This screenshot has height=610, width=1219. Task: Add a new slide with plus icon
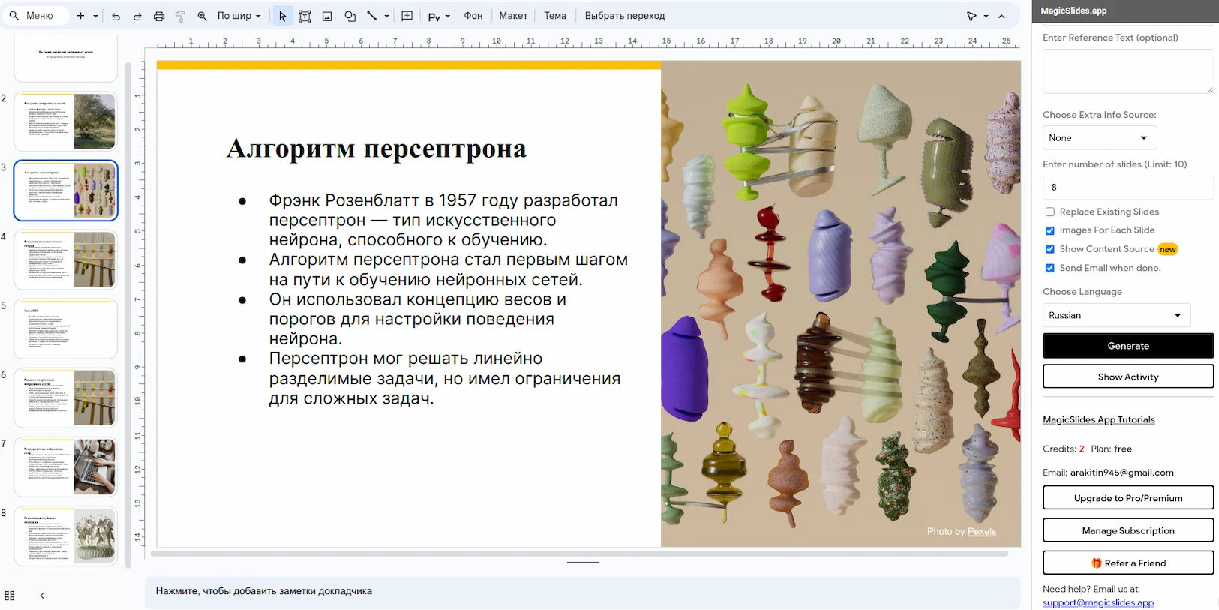pos(80,15)
